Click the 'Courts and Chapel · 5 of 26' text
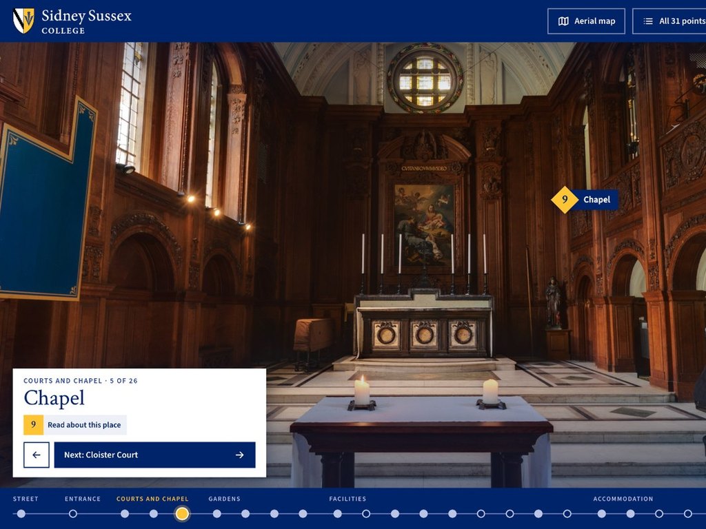This screenshot has height=529, width=706. click(81, 380)
